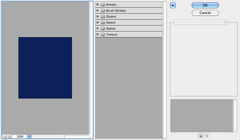
Task: Hide filter thumbnails with the triangle button
Action: click(173, 5)
